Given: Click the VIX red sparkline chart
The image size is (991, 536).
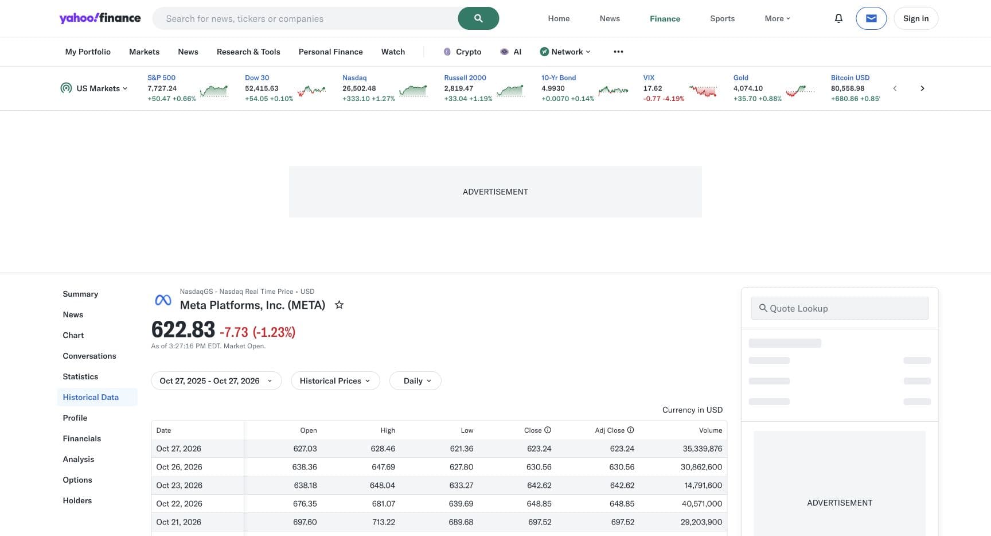Looking at the screenshot, I should pyautogui.click(x=703, y=91).
